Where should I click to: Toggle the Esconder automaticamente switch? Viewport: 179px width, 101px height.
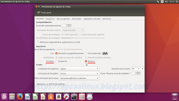(67, 25)
